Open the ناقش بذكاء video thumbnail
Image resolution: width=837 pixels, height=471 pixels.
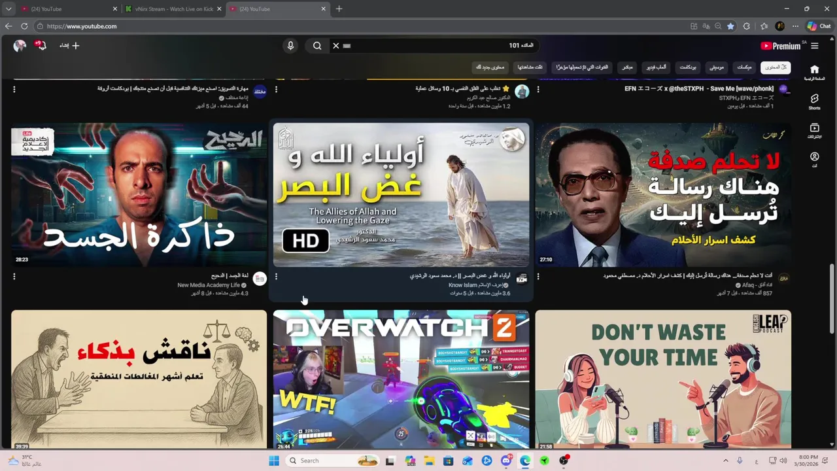click(139, 379)
